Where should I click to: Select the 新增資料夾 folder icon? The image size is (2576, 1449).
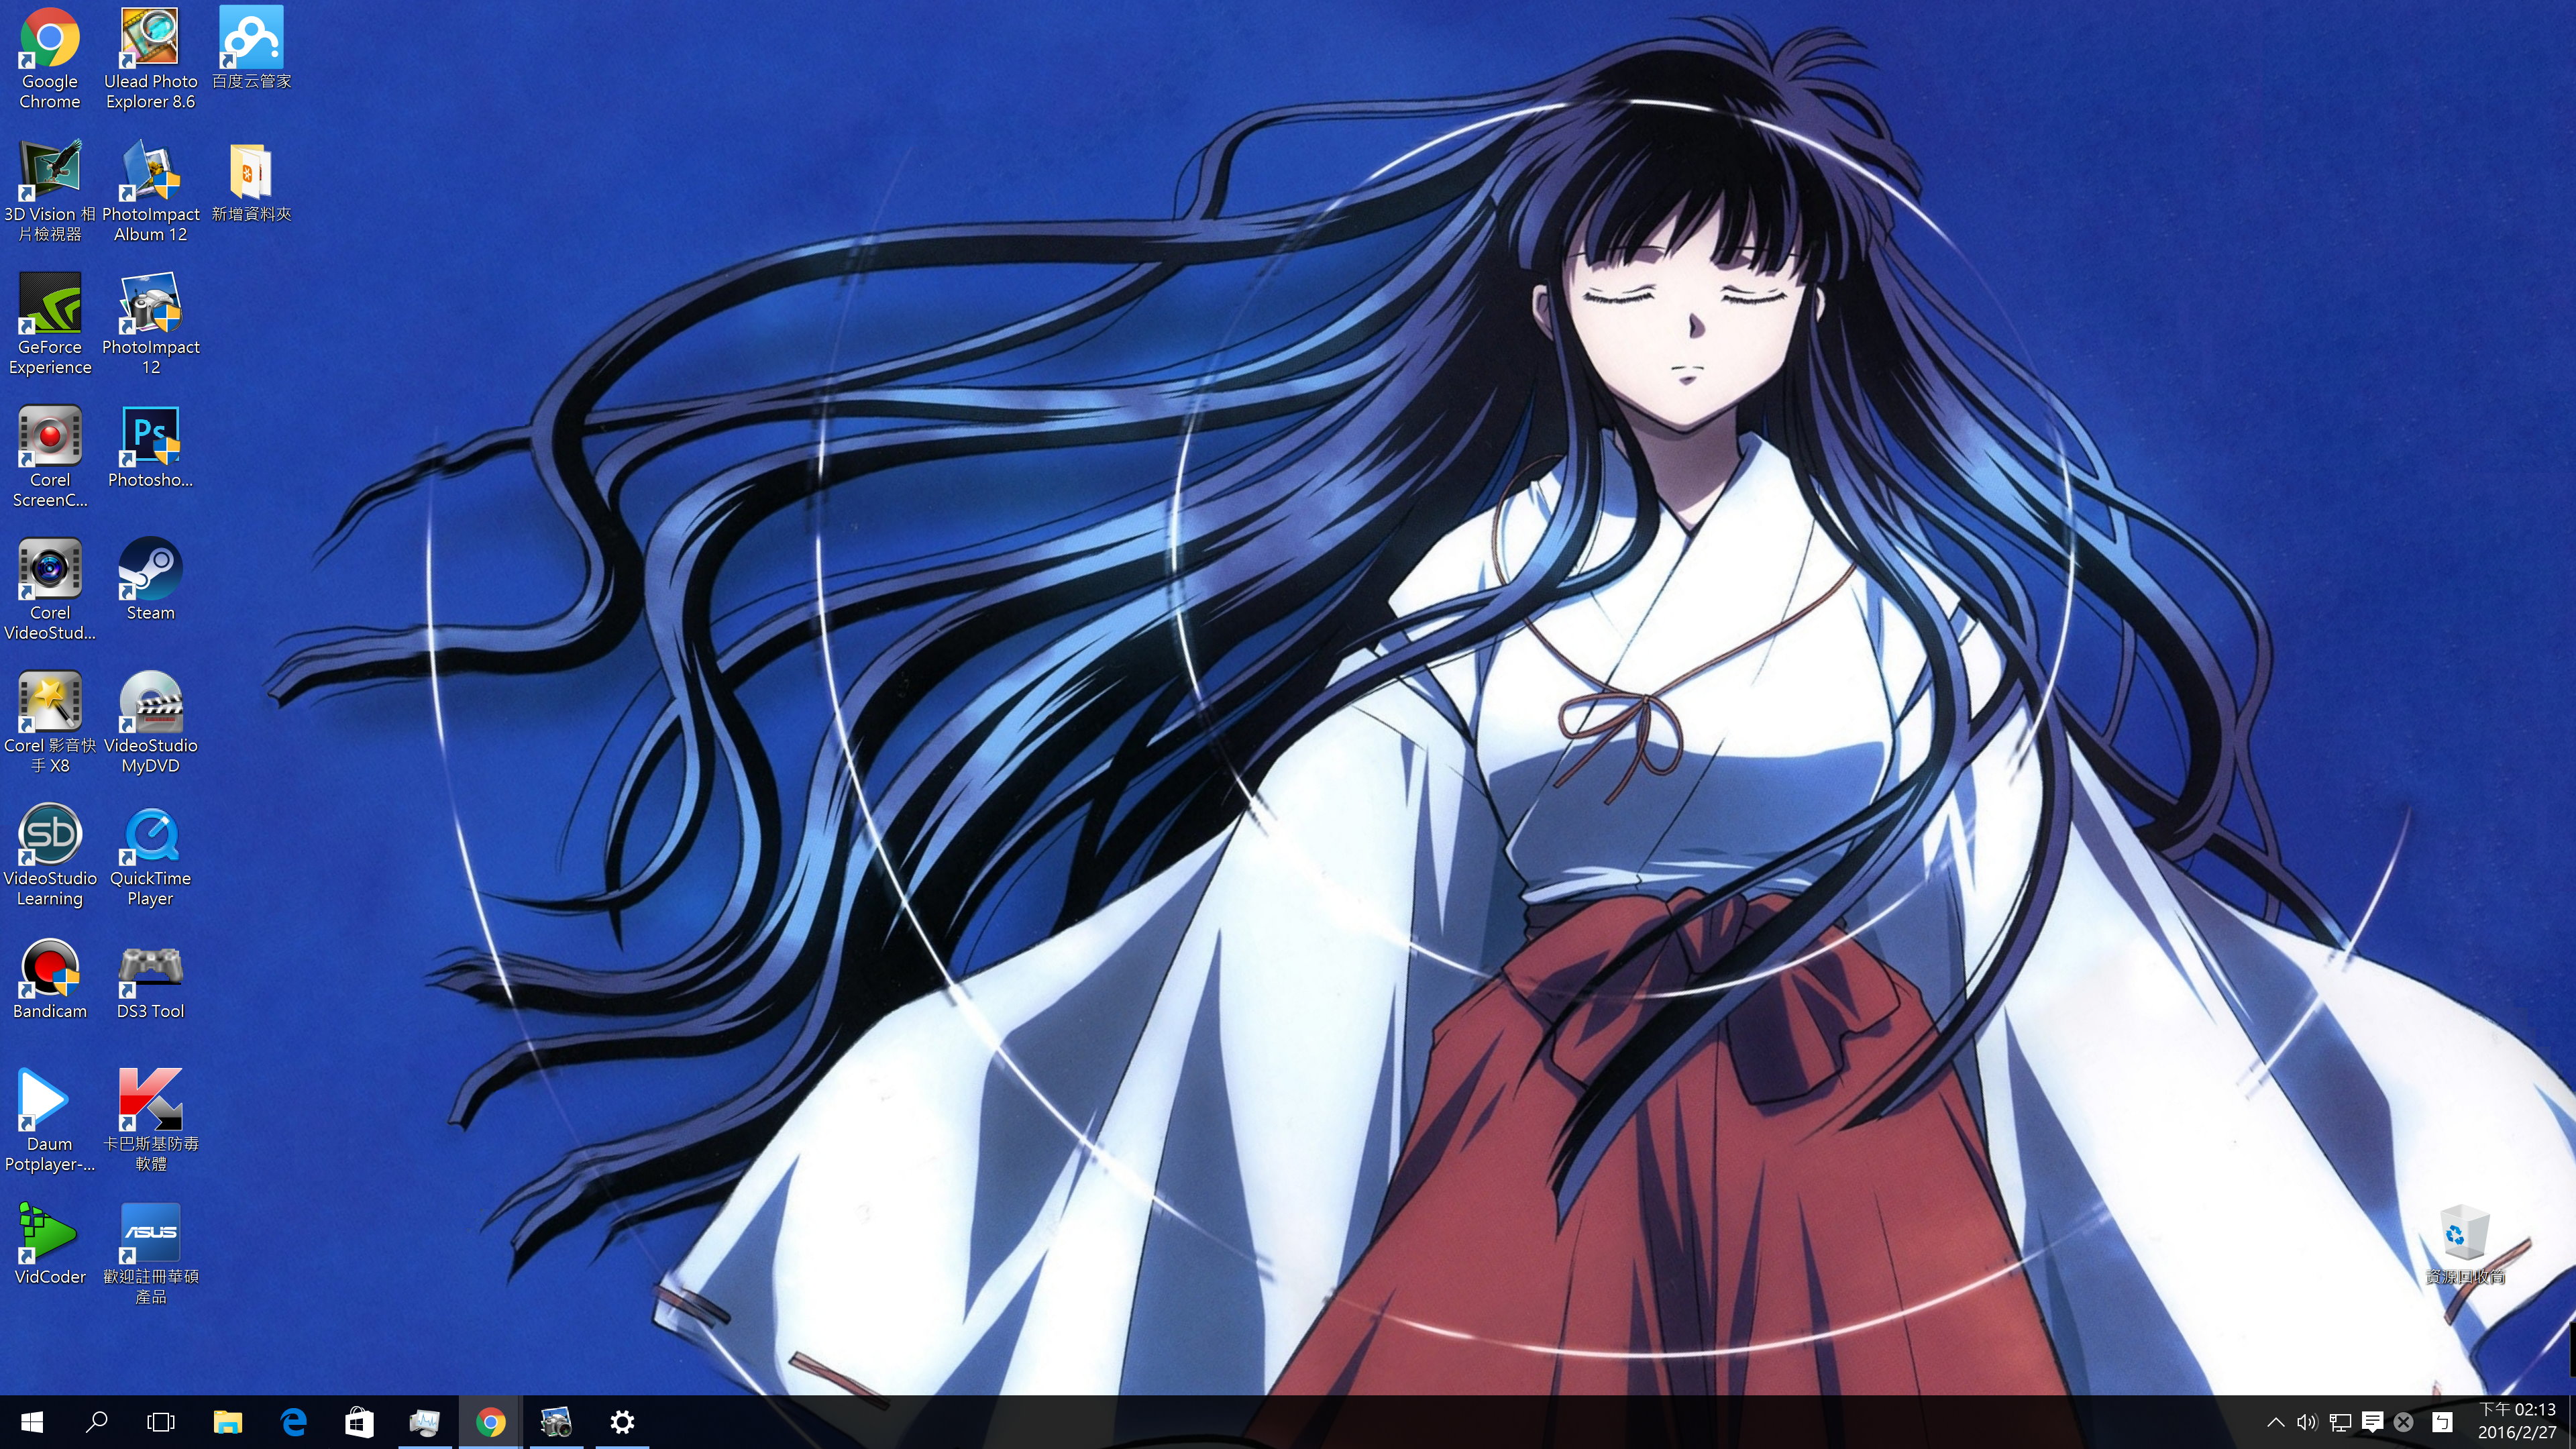point(251,181)
